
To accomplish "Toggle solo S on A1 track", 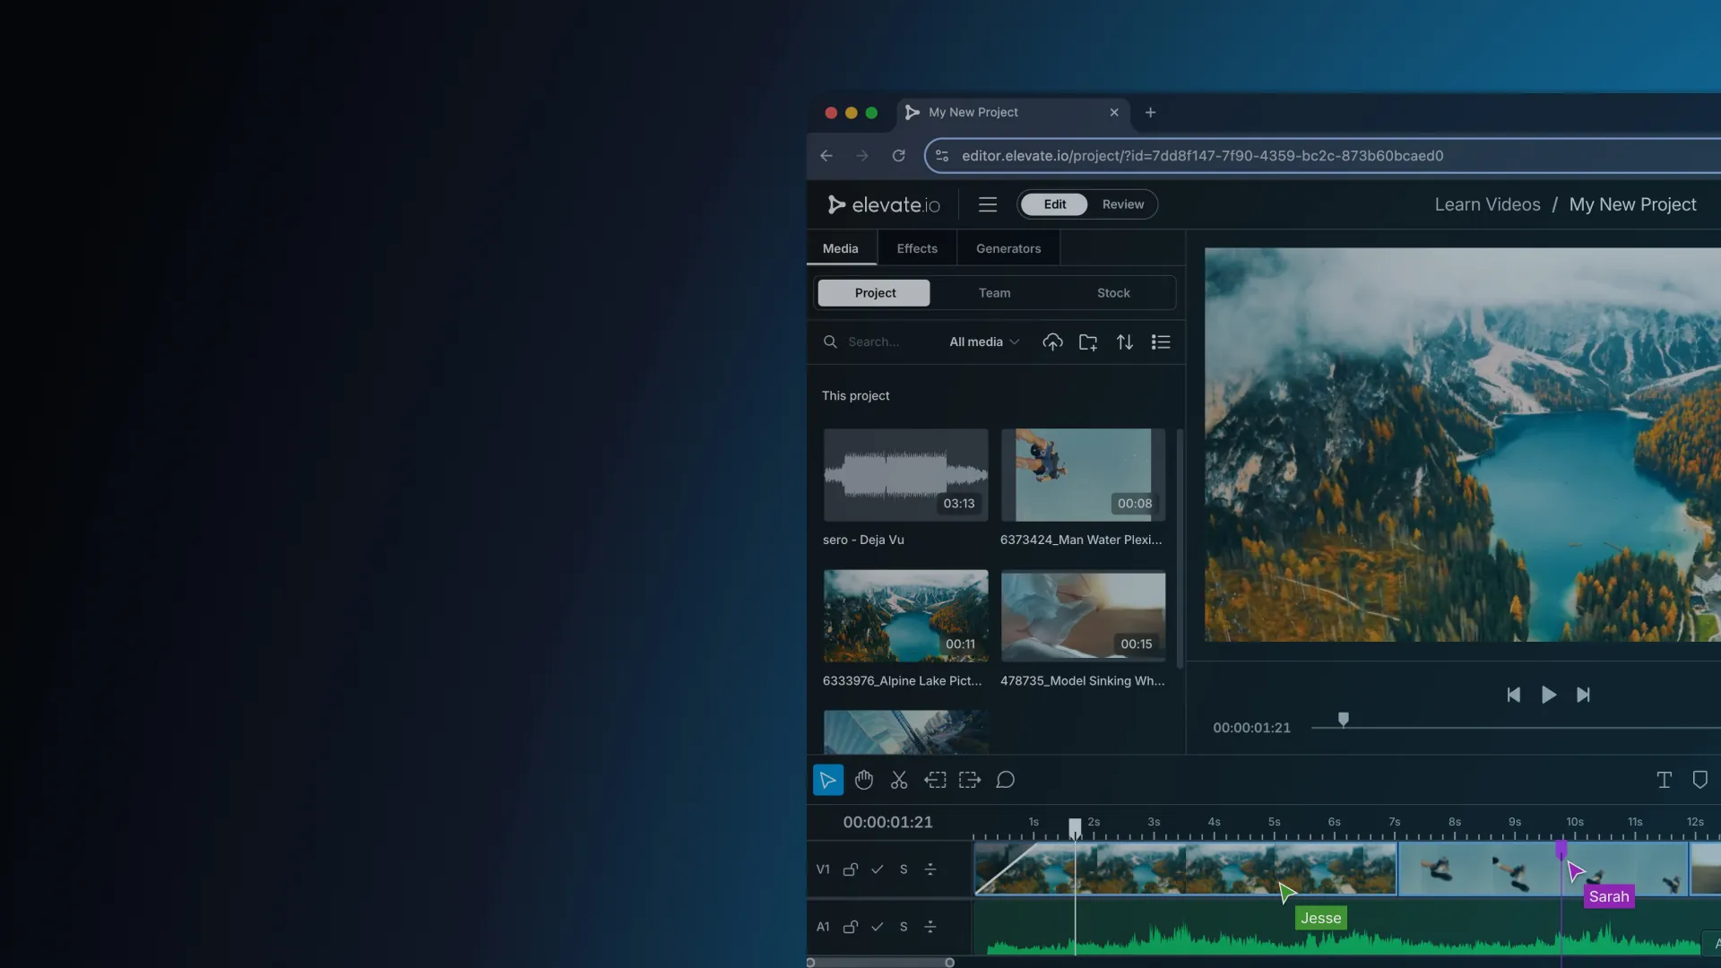I will click(904, 927).
